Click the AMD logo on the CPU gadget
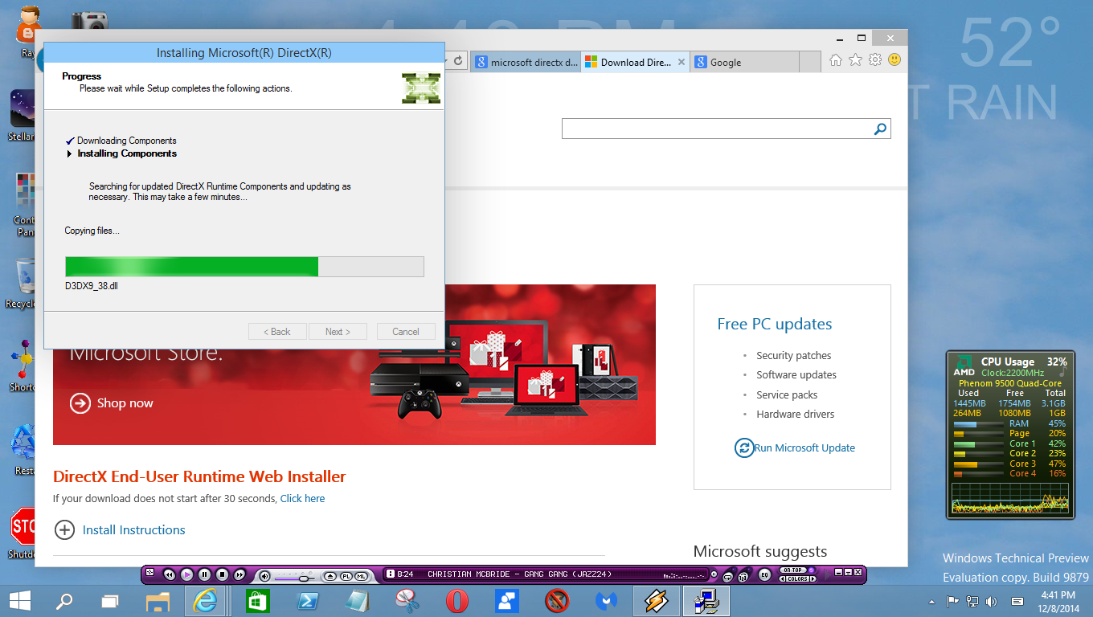Screen dimensions: 1093x617 964,364
